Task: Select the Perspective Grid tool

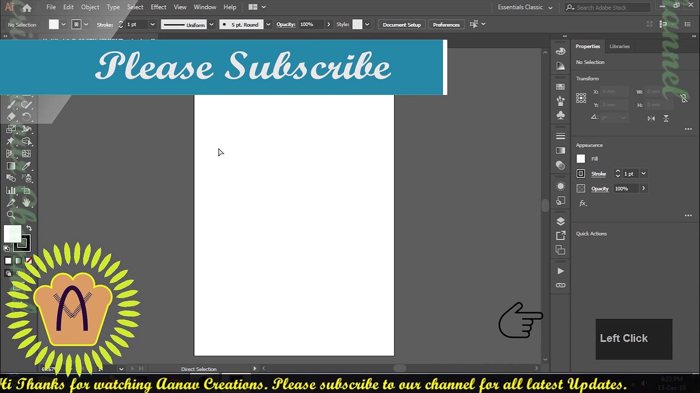Action: click(11, 154)
